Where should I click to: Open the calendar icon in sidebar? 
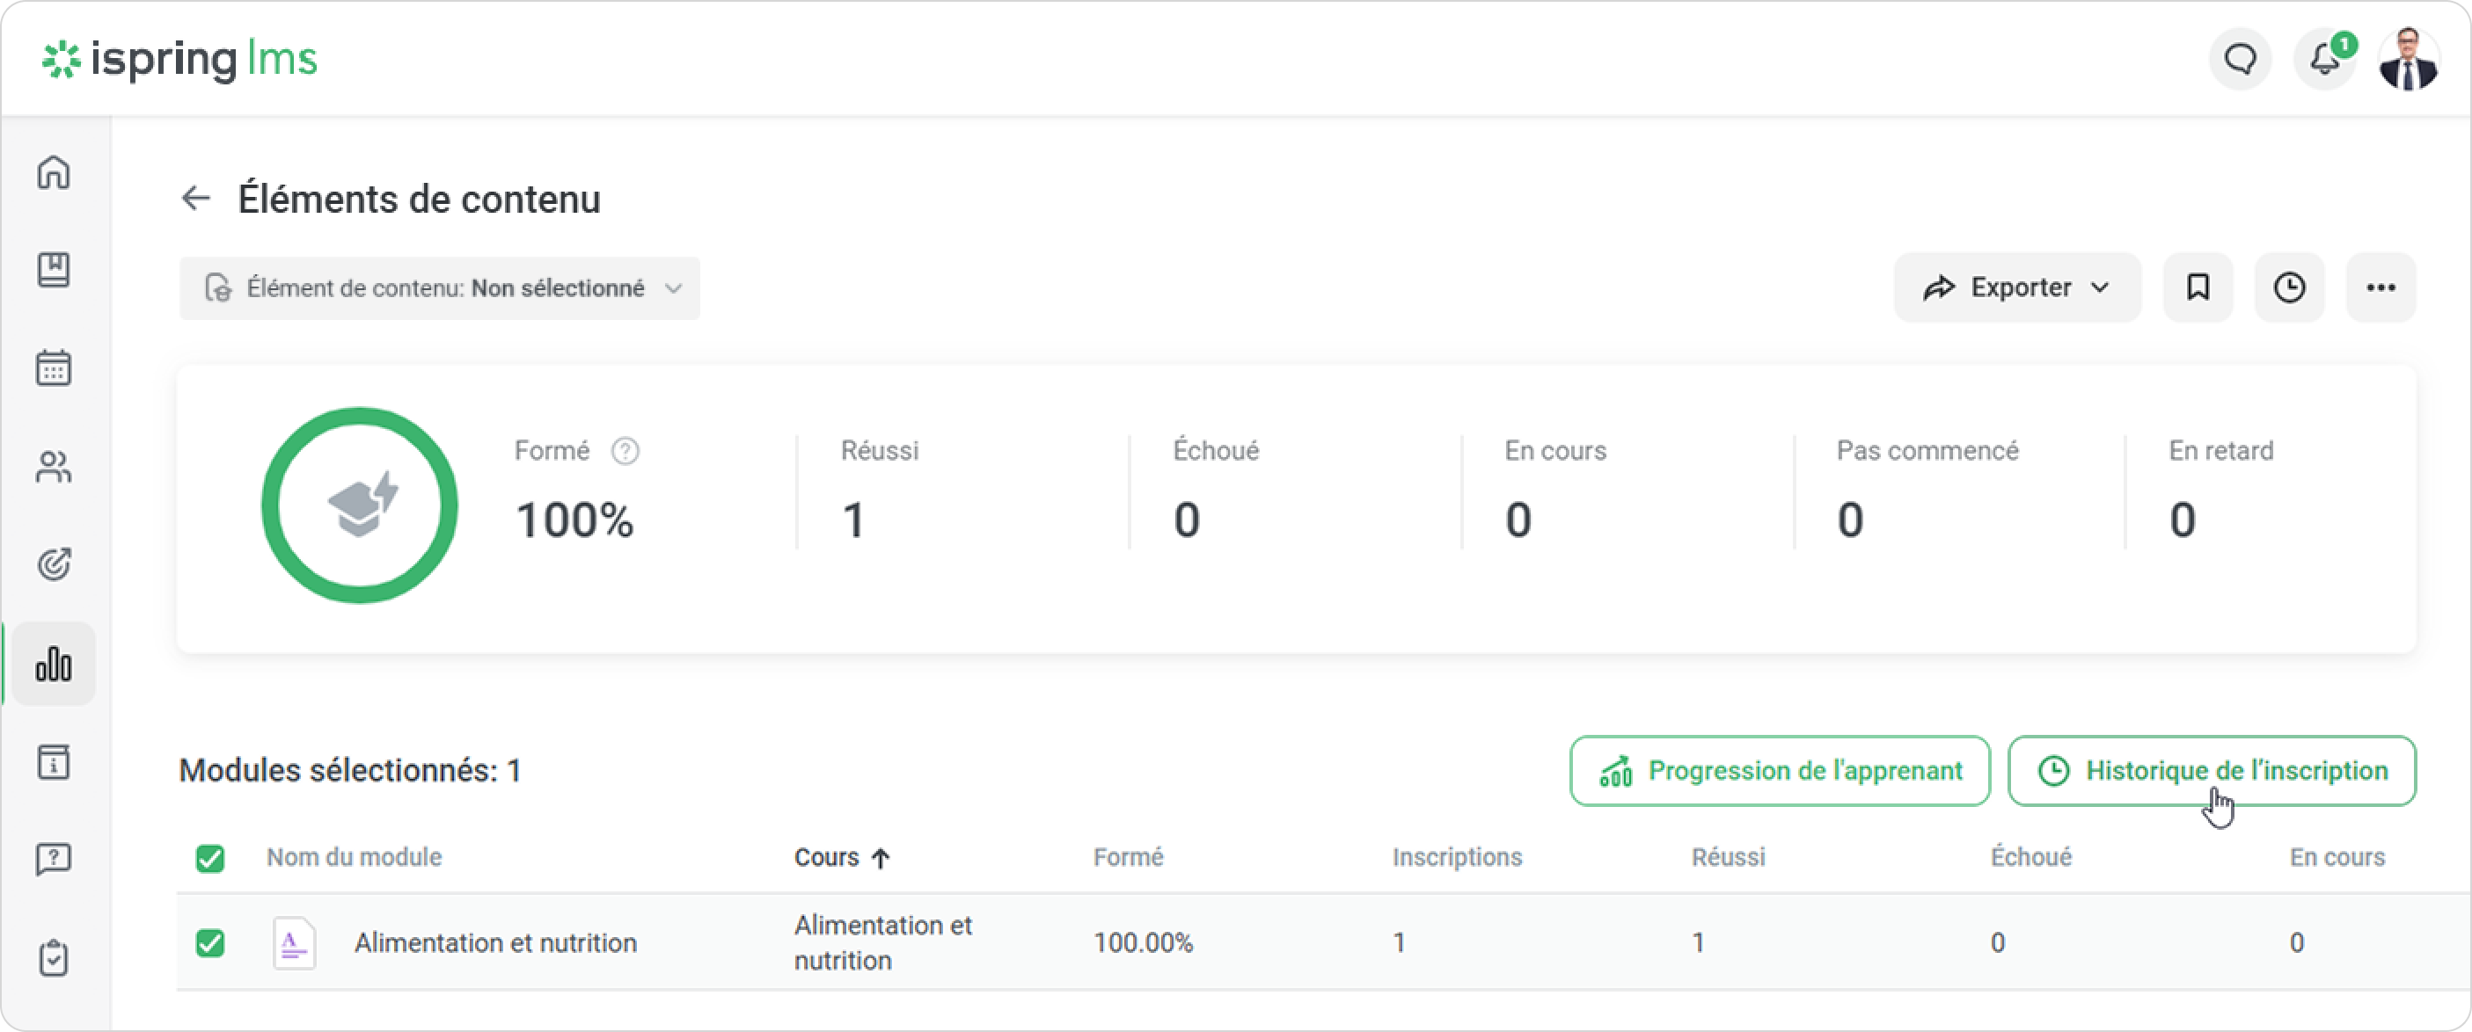point(54,368)
